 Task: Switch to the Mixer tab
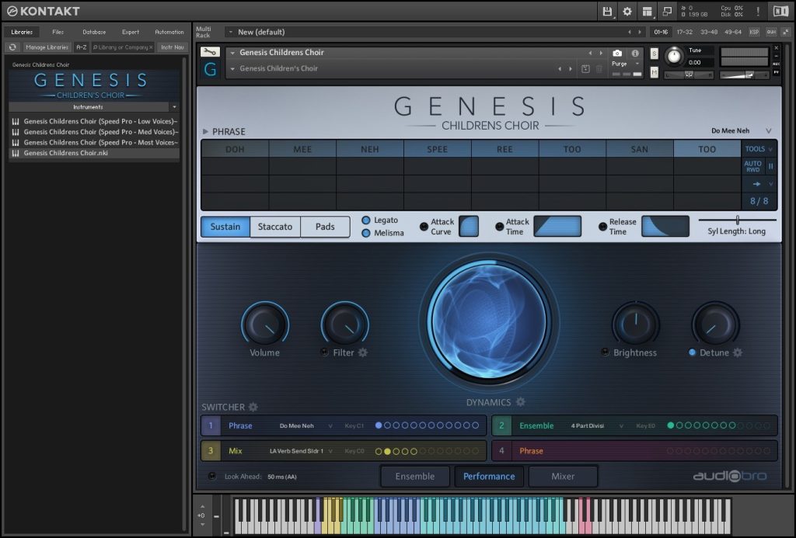pos(563,476)
